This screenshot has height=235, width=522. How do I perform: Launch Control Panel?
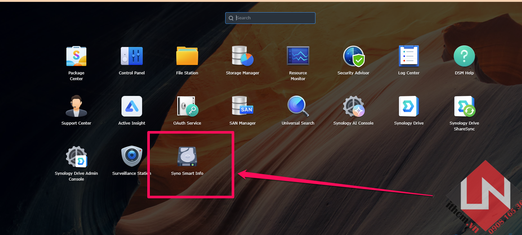click(132, 56)
